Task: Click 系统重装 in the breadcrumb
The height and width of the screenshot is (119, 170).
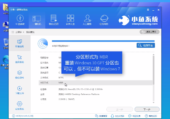Action: [30, 32]
